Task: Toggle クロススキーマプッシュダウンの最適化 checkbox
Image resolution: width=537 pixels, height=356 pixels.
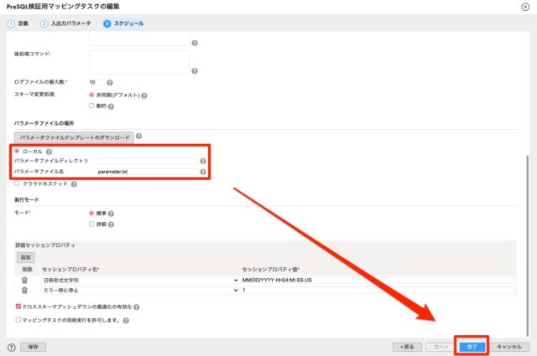Action: (x=18, y=307)
